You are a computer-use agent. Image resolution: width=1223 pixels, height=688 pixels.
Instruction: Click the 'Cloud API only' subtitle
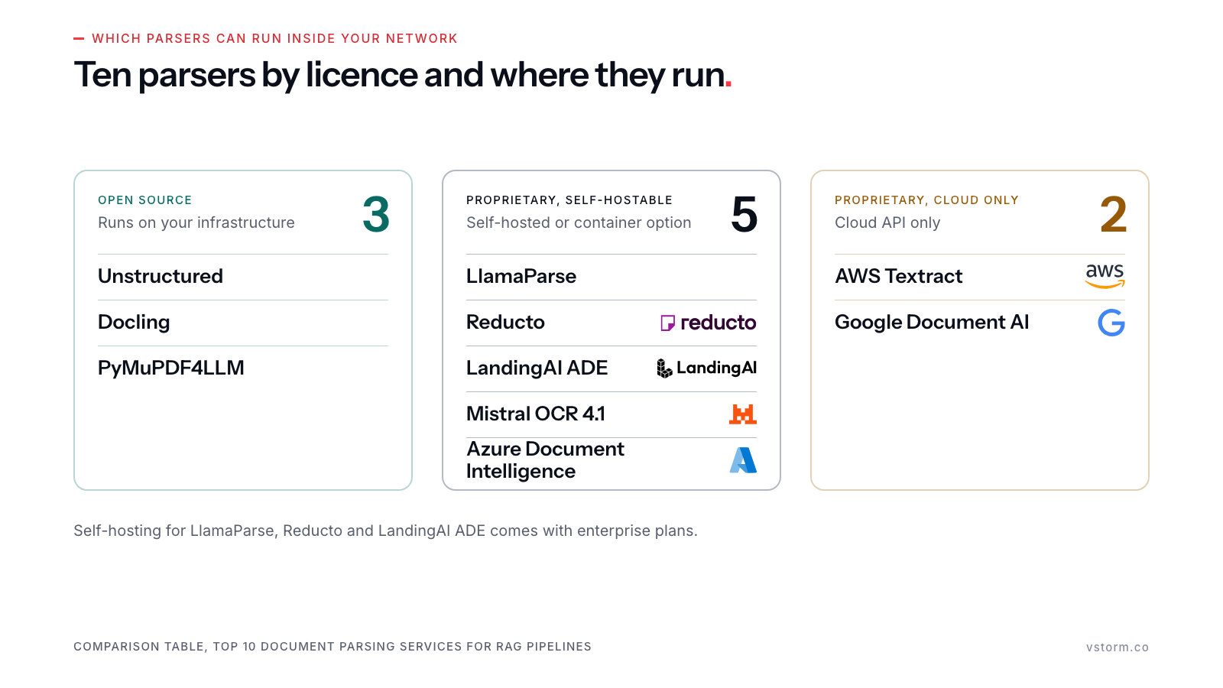[x=887, y=223]
